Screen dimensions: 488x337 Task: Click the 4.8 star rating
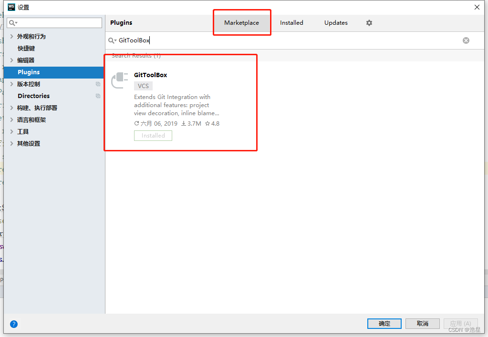pyautogui.click(x=212, y=124)
